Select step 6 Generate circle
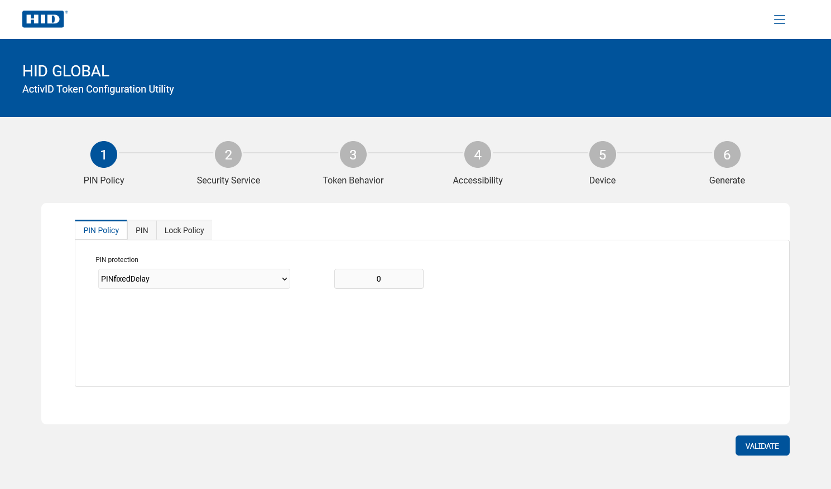The image size is (831, 489). [x=727, y=154]
